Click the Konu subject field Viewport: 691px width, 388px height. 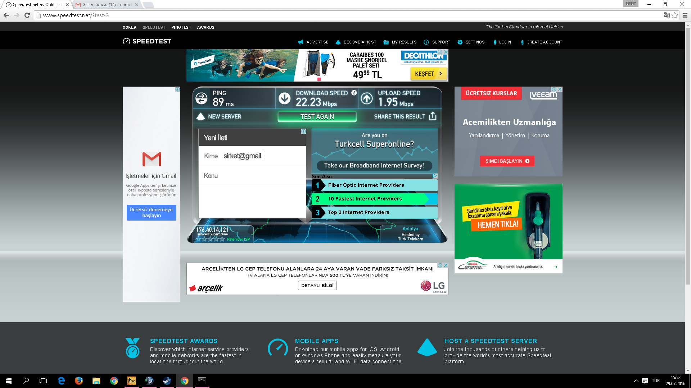tap(252, 176)
